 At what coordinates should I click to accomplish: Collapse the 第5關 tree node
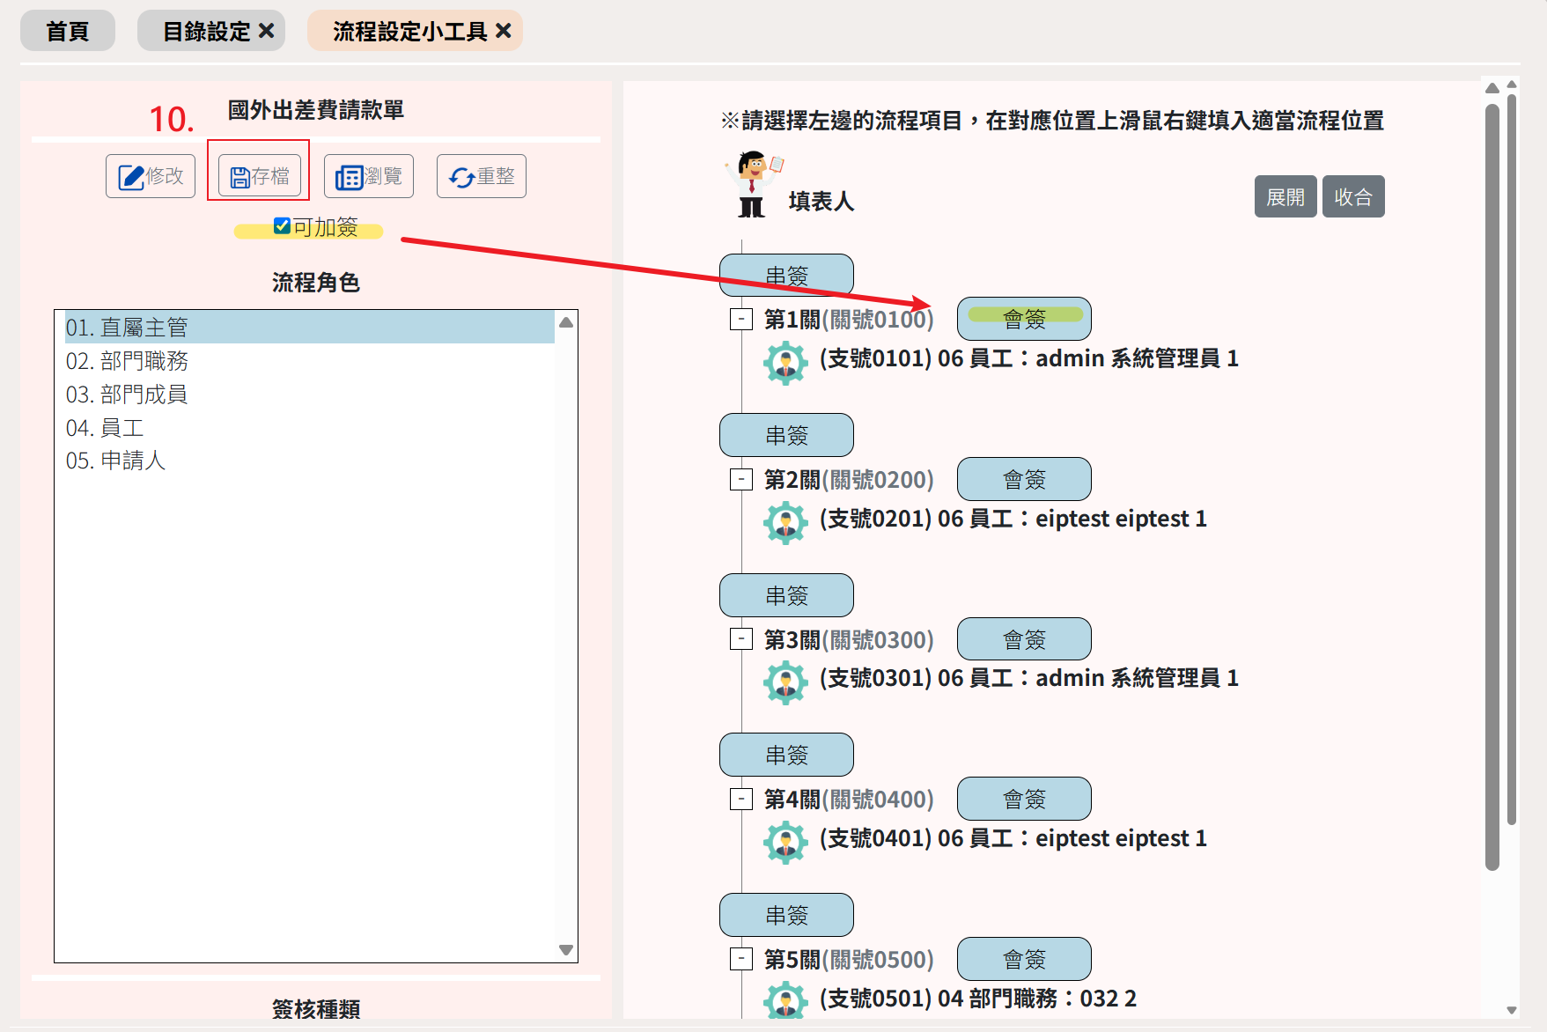click(741, 959)
